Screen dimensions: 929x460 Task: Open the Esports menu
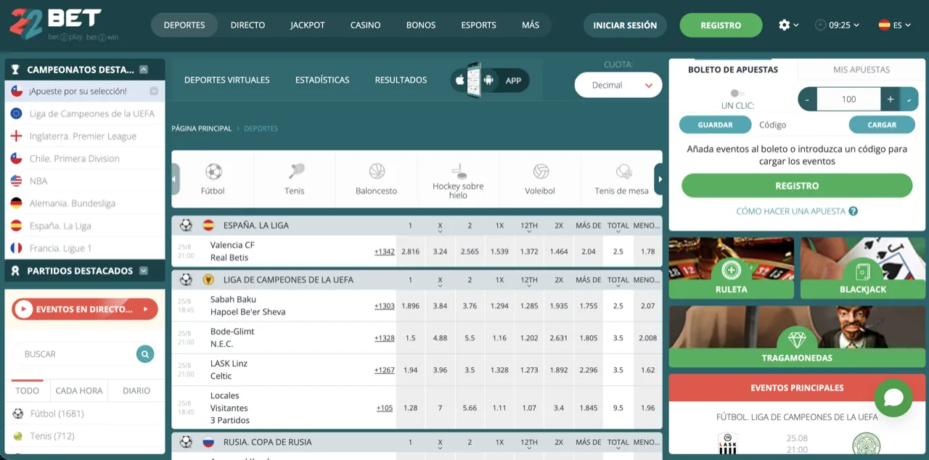point(479,25)
